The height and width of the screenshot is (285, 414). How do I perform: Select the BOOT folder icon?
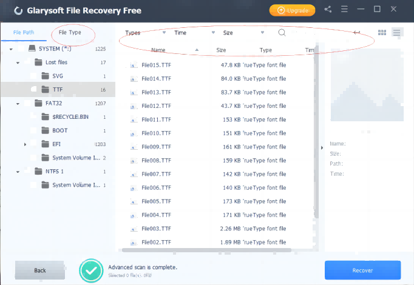(45, 130)
